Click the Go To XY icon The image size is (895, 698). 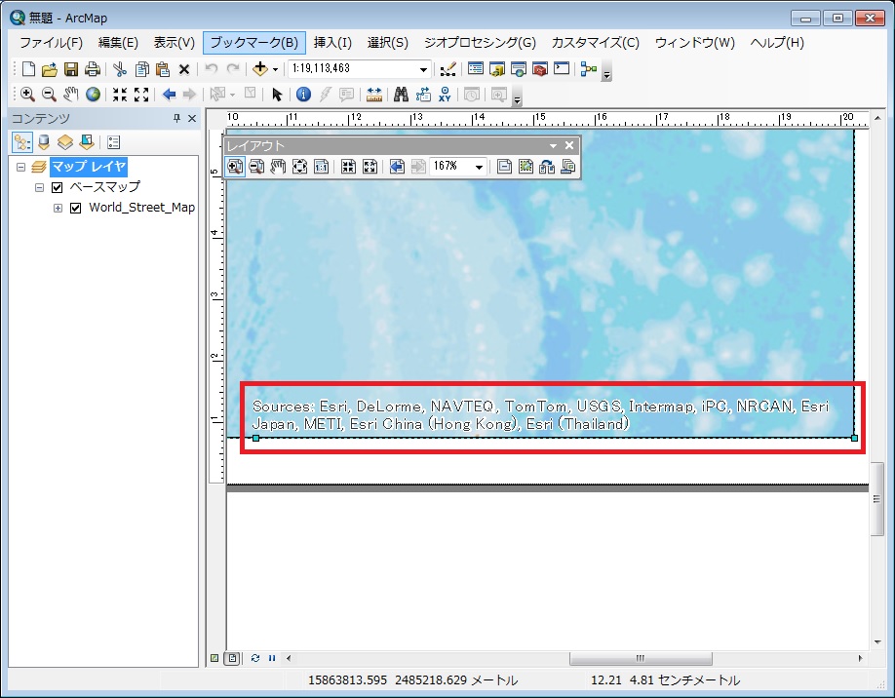446,95
